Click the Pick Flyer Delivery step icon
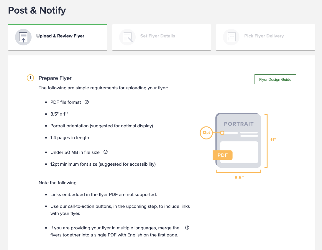322x250 pixels. pos(231,37)
